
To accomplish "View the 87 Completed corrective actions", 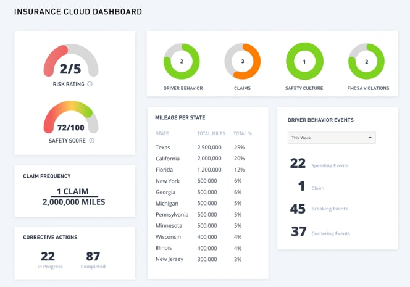I will 93,259.
